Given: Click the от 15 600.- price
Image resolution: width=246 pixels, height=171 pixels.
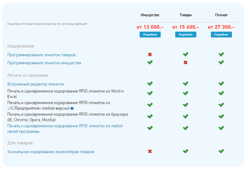Looking at the screenshot, I should [x=186, y=27].
